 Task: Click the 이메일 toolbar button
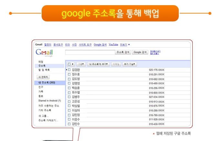pyautogui.click(x=116, y=64)
